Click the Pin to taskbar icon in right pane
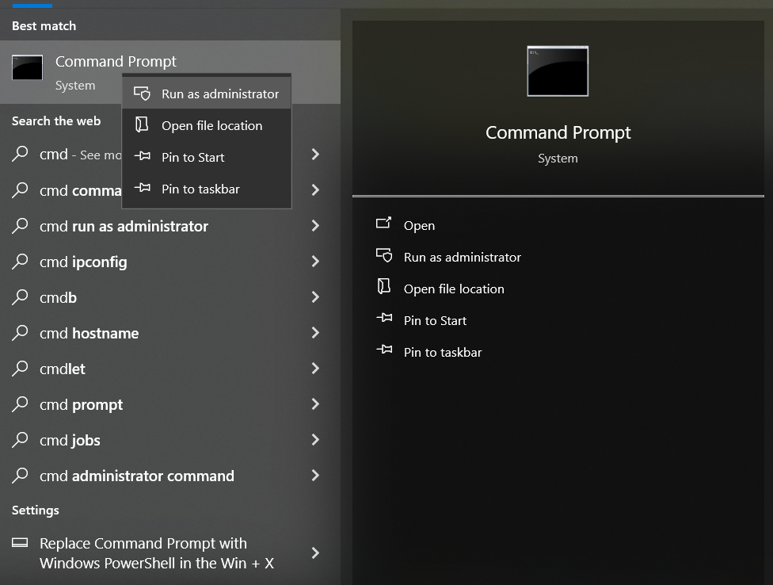The image size is (773, 585). coord(384,350)
